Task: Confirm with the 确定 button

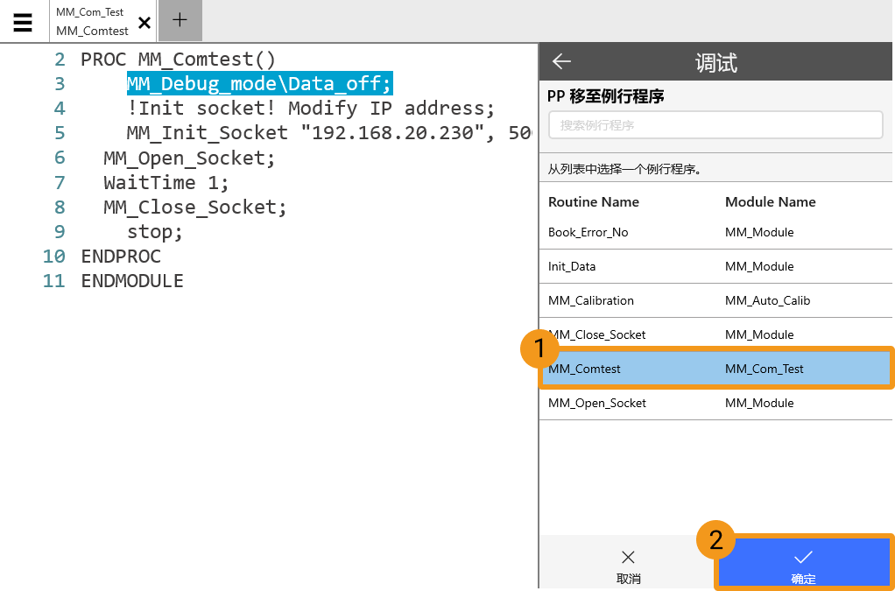Action: click(x=804, y=564)
